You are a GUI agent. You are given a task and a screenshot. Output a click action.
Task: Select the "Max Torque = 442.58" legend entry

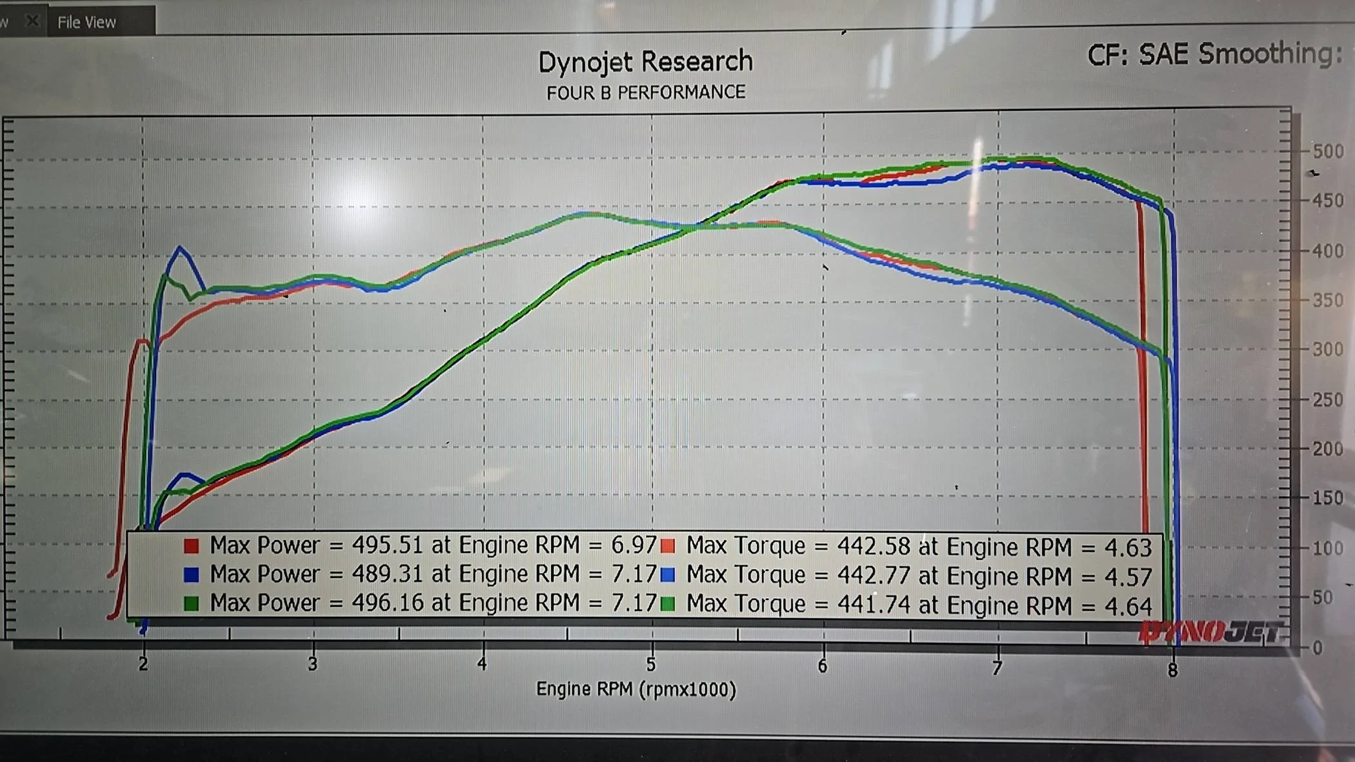click(919, 547)
